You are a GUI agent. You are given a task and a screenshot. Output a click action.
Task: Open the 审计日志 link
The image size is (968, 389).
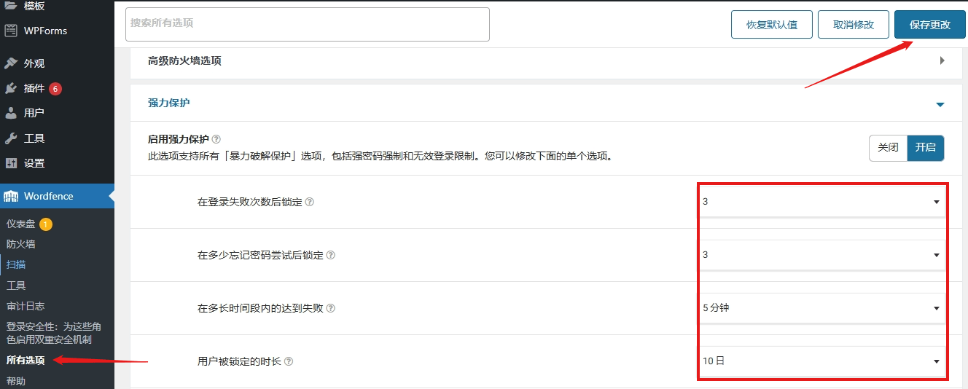pyautogui.click(x=26, y=306)
